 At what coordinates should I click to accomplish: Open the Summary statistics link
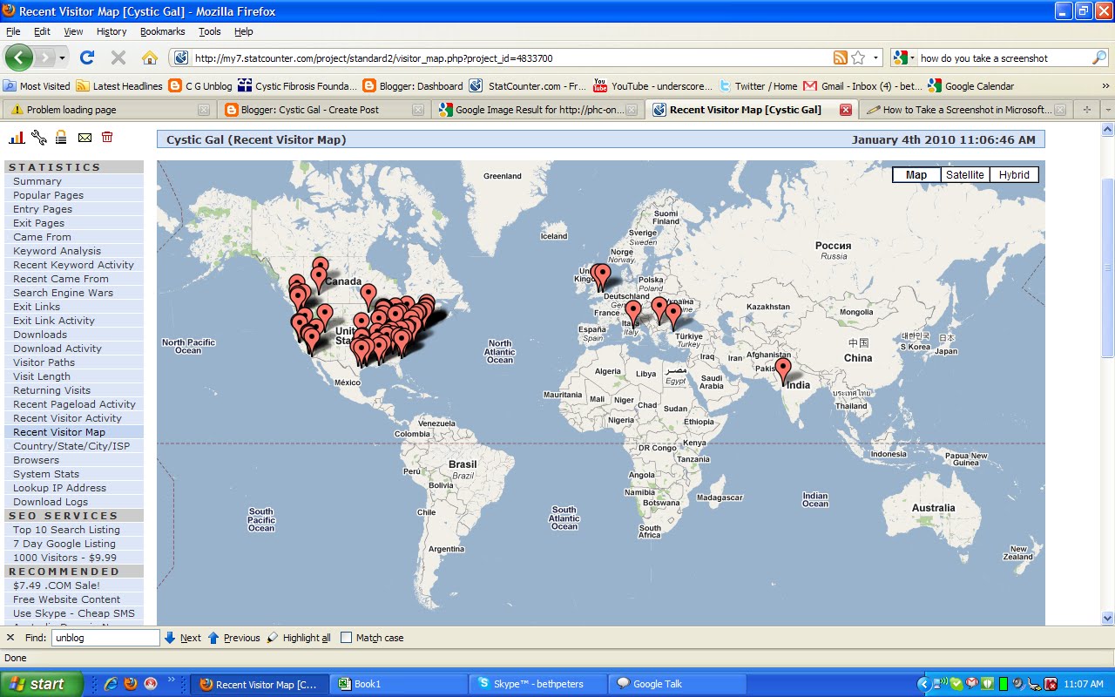[37, 181]
